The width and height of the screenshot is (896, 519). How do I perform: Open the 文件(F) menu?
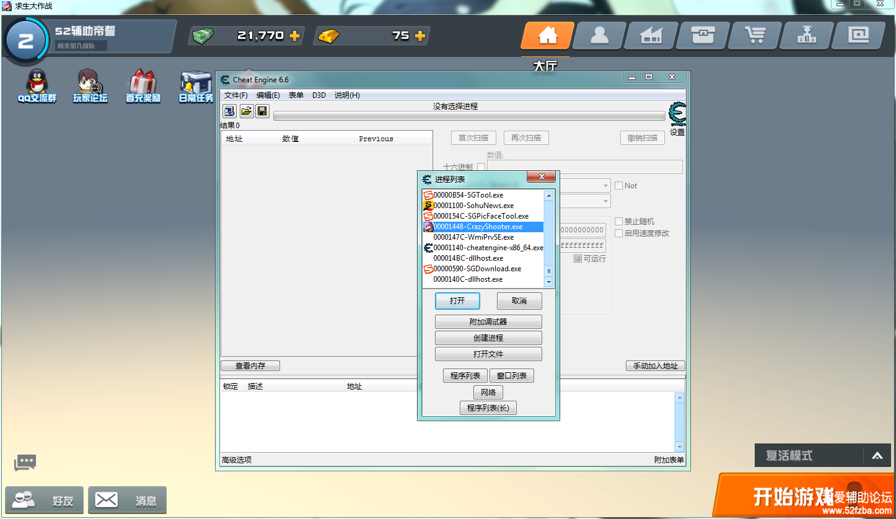[x=235, y=95]
